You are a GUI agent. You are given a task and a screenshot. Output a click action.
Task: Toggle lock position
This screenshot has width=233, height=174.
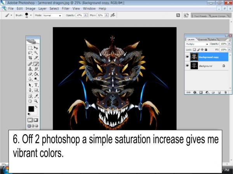[202, 49]
